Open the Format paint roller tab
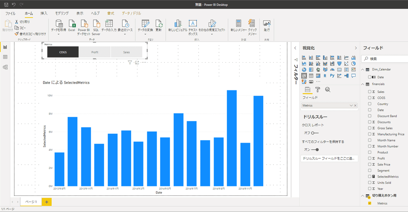 tap(318, 90)
